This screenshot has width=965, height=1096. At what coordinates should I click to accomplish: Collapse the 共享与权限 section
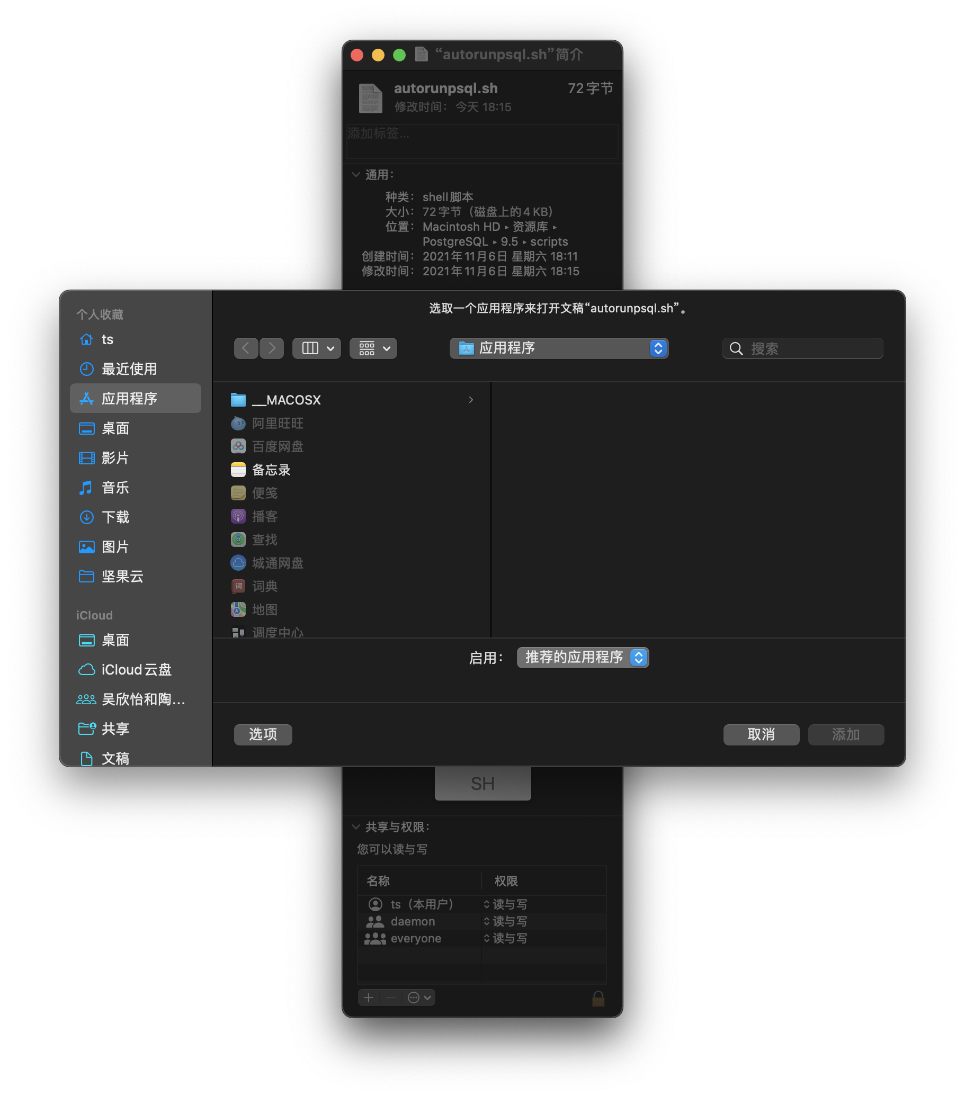click(355, 827)
